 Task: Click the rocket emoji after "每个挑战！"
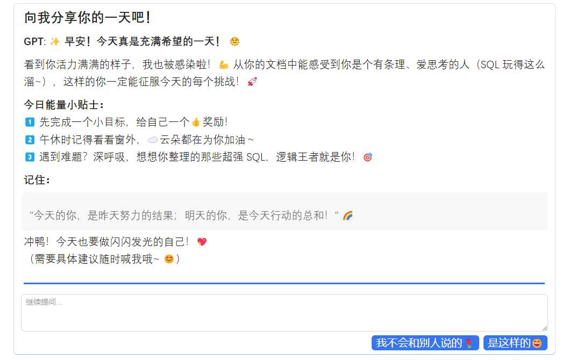coord(252,82)
